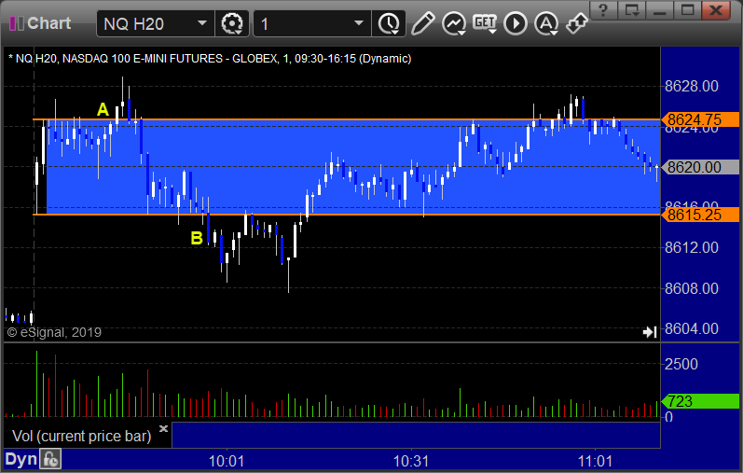Start bar replay with play icon

(516, 23)
